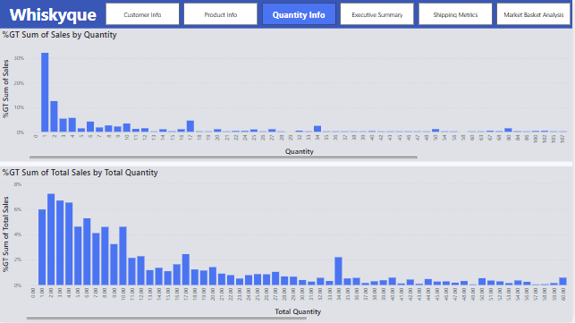Click the 2% y-axis label
The width and height of the screenshot is (575, 323).
(x=18, y=259)
